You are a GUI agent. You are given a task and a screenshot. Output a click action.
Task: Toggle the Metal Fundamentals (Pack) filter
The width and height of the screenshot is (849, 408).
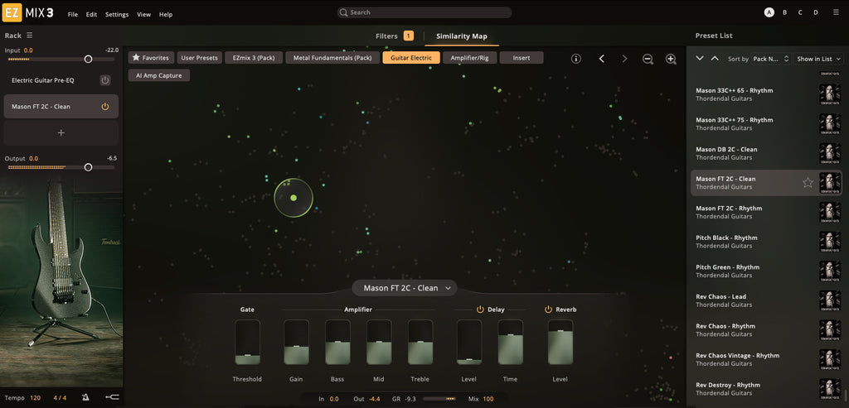(332, 58)
